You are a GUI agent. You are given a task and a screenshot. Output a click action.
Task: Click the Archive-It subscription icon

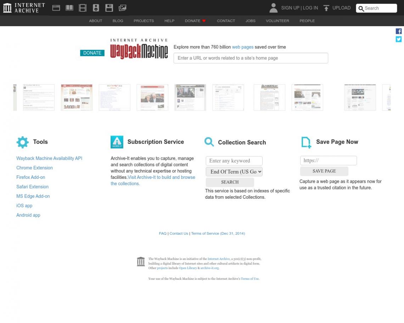tap(117, 142)
